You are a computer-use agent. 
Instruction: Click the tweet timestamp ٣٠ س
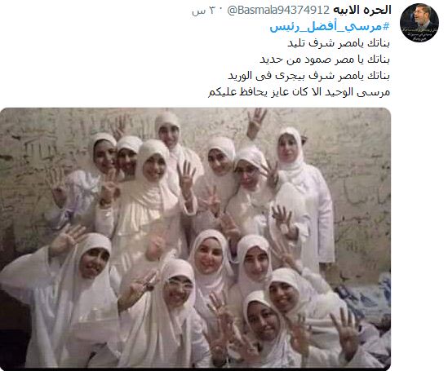click(203, 11)
